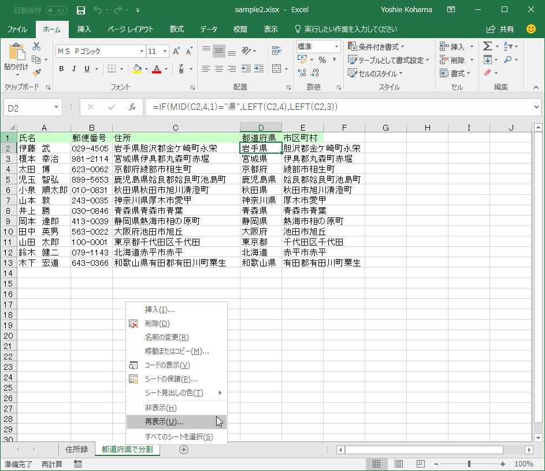545x471 pixels.
Task: Select 再表示(U)... in context menu
Action: pyautogui.click(x=177, y=422)
